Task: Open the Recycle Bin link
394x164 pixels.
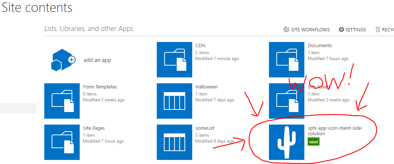Action: (x=385, y=30)
